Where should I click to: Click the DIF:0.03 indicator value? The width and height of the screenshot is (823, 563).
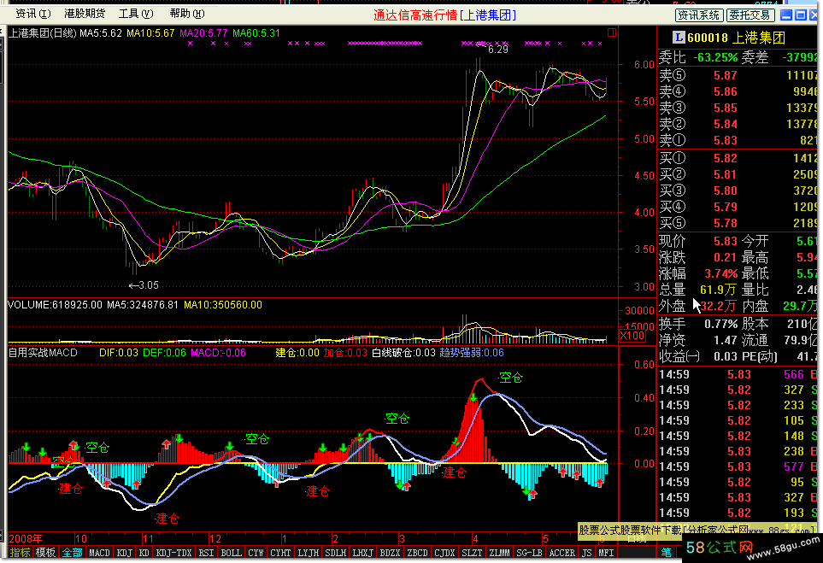(119, 353)
